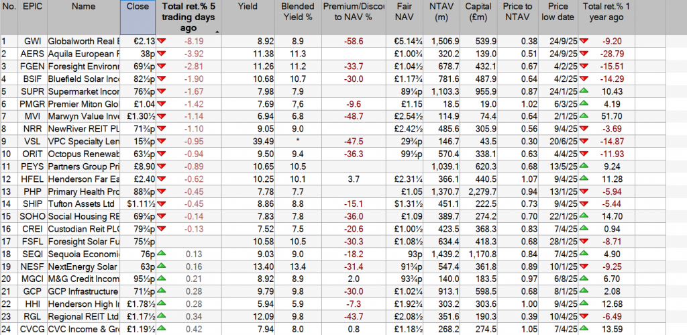Click the green arrow before SUPR 1-year return 10.43

coord(584,91)
